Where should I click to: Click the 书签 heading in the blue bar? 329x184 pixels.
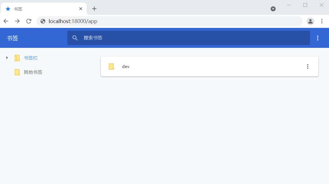pos(12,38)
